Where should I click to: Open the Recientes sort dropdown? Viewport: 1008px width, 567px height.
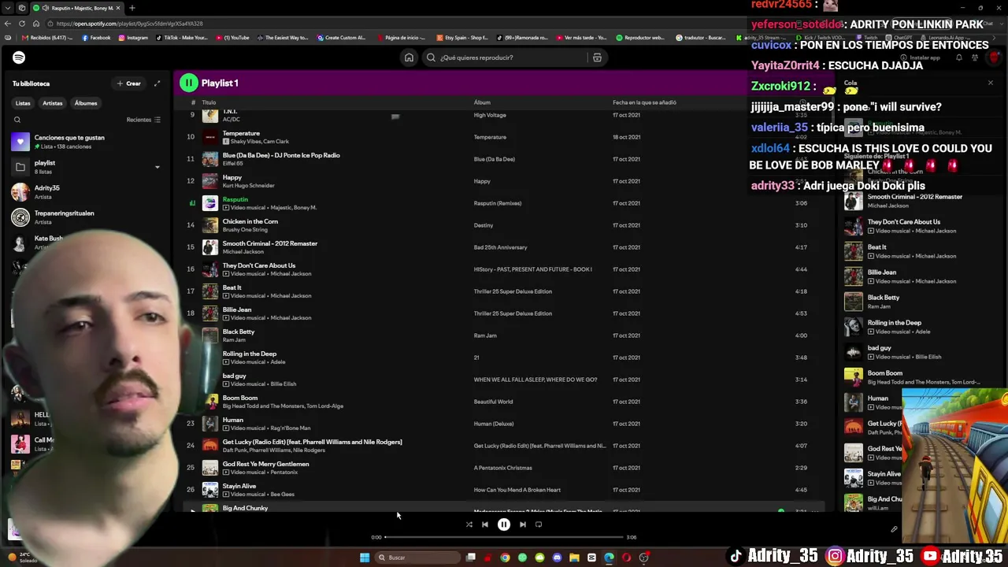[143, 120]
